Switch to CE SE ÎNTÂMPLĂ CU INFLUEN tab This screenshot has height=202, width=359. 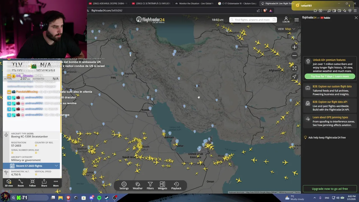pos(151,3)
